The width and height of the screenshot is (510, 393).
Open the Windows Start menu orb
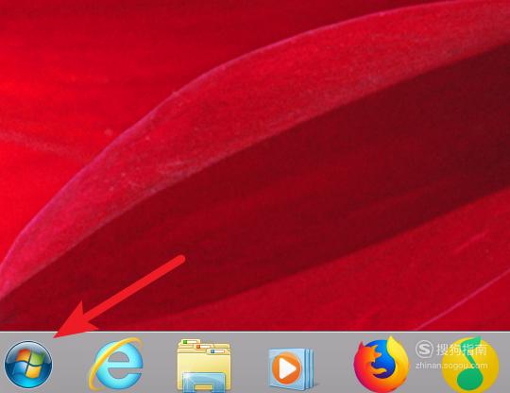[28, 364]
